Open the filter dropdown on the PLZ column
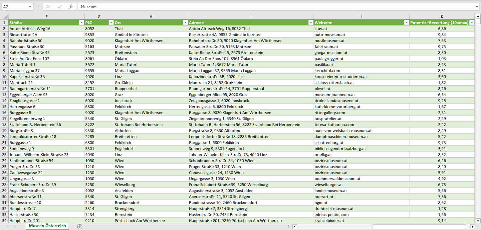This screenshot has width=481, height=230. click(x=111, y=22)
